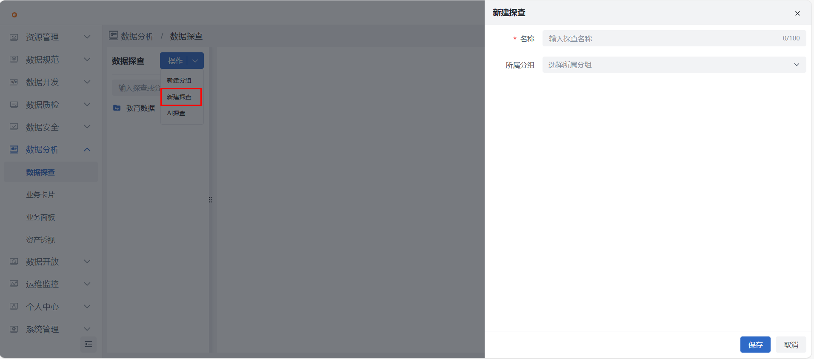Close the 新建探查 drawer

tap(797, 13)
